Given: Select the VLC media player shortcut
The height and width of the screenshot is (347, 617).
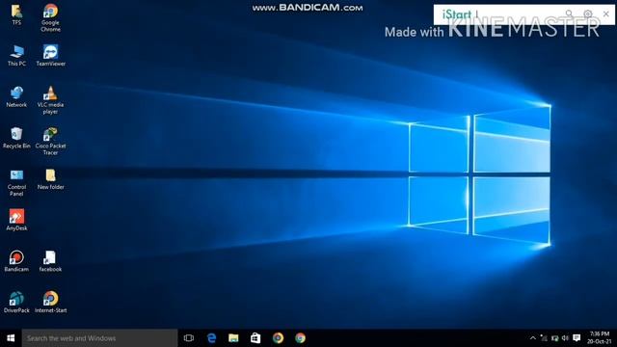Looking at the screenshot, I should (x=50, y=100).
